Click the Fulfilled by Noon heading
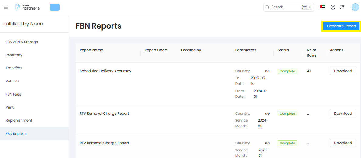 pyautogui.click(x=23, y=24)
